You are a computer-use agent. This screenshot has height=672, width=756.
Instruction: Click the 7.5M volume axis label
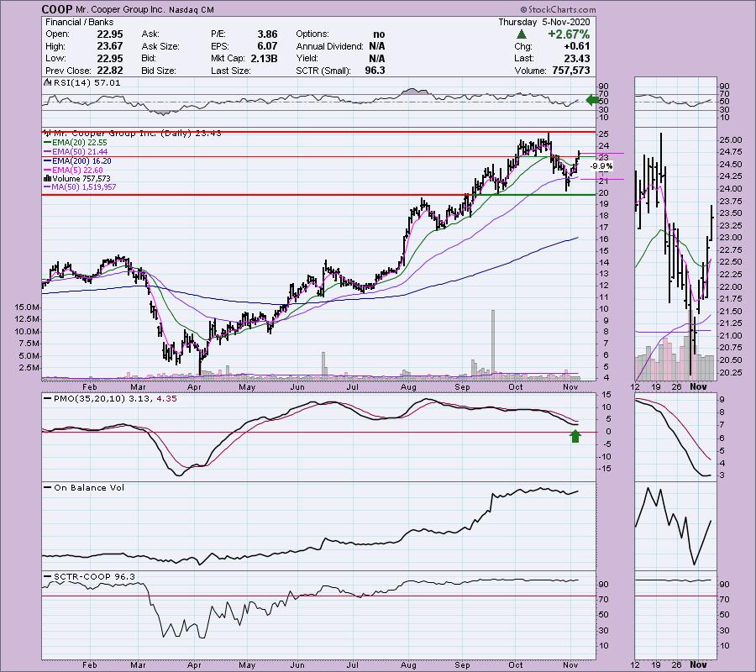pos(29,344)
